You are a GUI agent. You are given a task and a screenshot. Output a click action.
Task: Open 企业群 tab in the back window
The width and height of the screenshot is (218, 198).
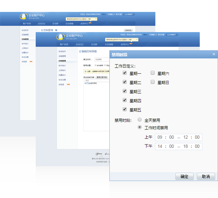point(55,23)
